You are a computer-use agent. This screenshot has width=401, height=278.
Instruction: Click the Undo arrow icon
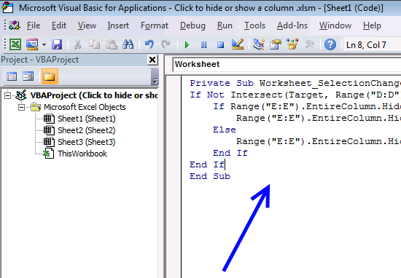pyautogui.click(x=149, y=44)
